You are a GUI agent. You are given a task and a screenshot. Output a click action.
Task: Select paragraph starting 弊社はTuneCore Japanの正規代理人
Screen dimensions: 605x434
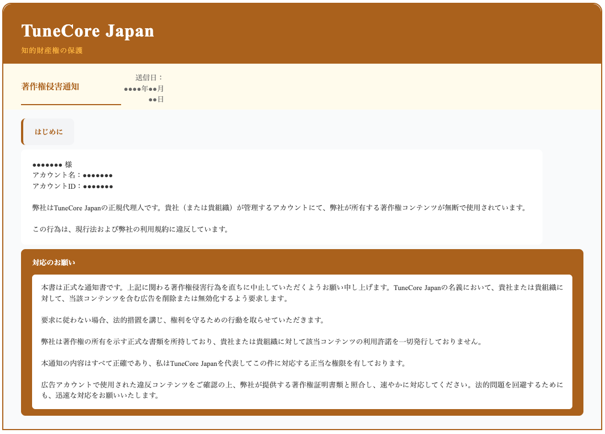coord(280,208)
